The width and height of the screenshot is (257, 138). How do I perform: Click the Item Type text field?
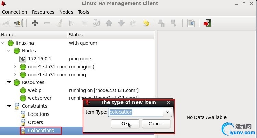point(136,112)
